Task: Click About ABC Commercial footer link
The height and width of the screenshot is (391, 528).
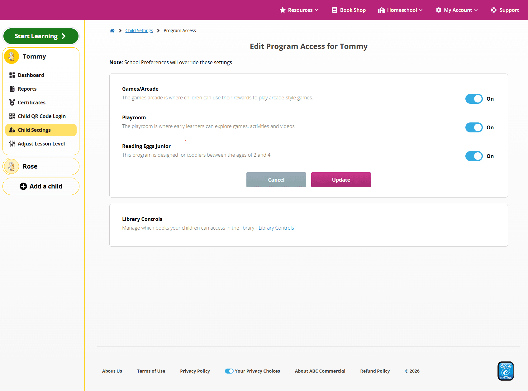Action: (320, 371)
